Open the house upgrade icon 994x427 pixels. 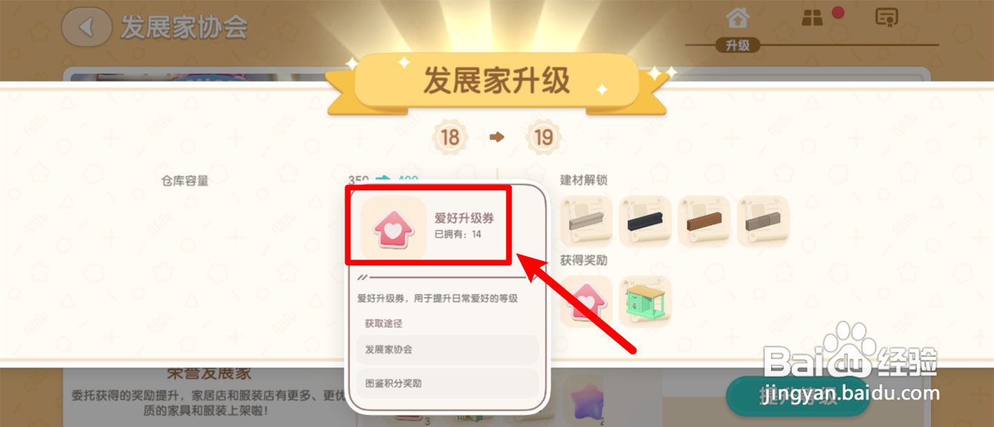point(737,17)
